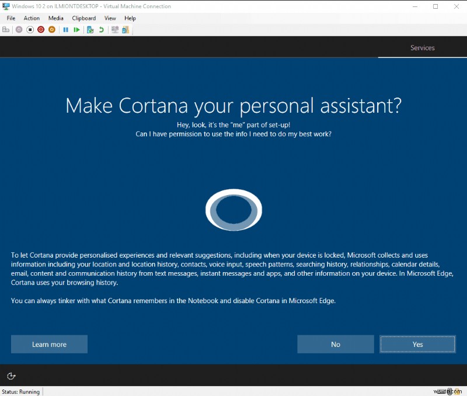Open the Media menu
The image size is (467, 396).
pyautogui.click(x=55, y=18)
